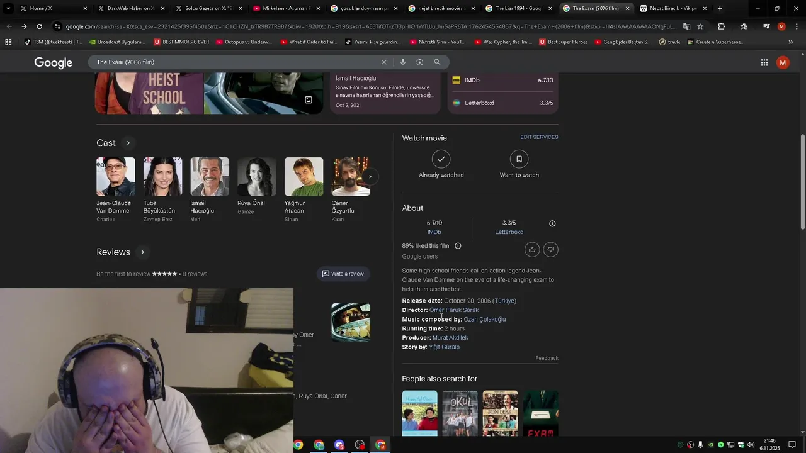Open Tuba Büyüküstün cast photo
Viewport: 806px width, 453px height.
[x=162, y=177]
